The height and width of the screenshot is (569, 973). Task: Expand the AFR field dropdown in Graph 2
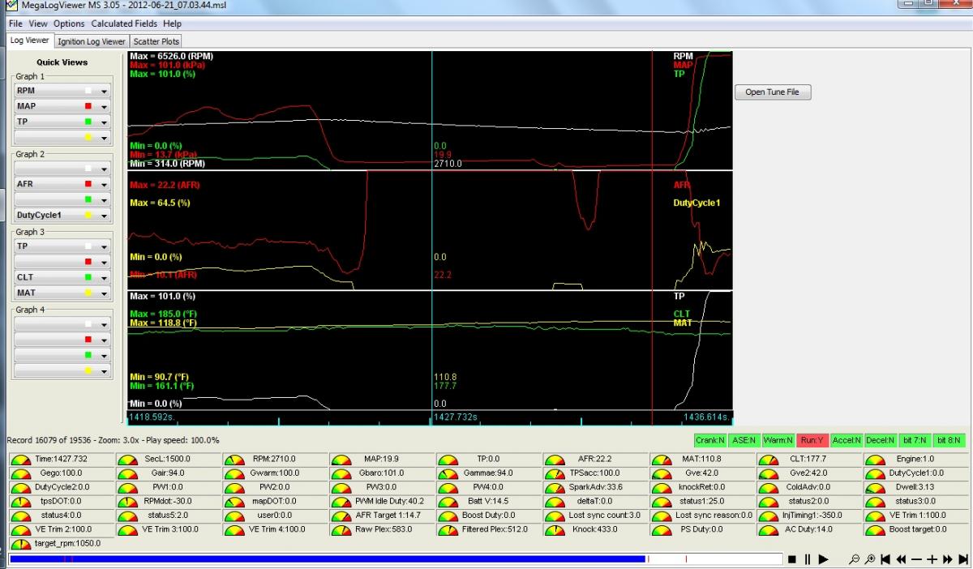pos(104,185)
